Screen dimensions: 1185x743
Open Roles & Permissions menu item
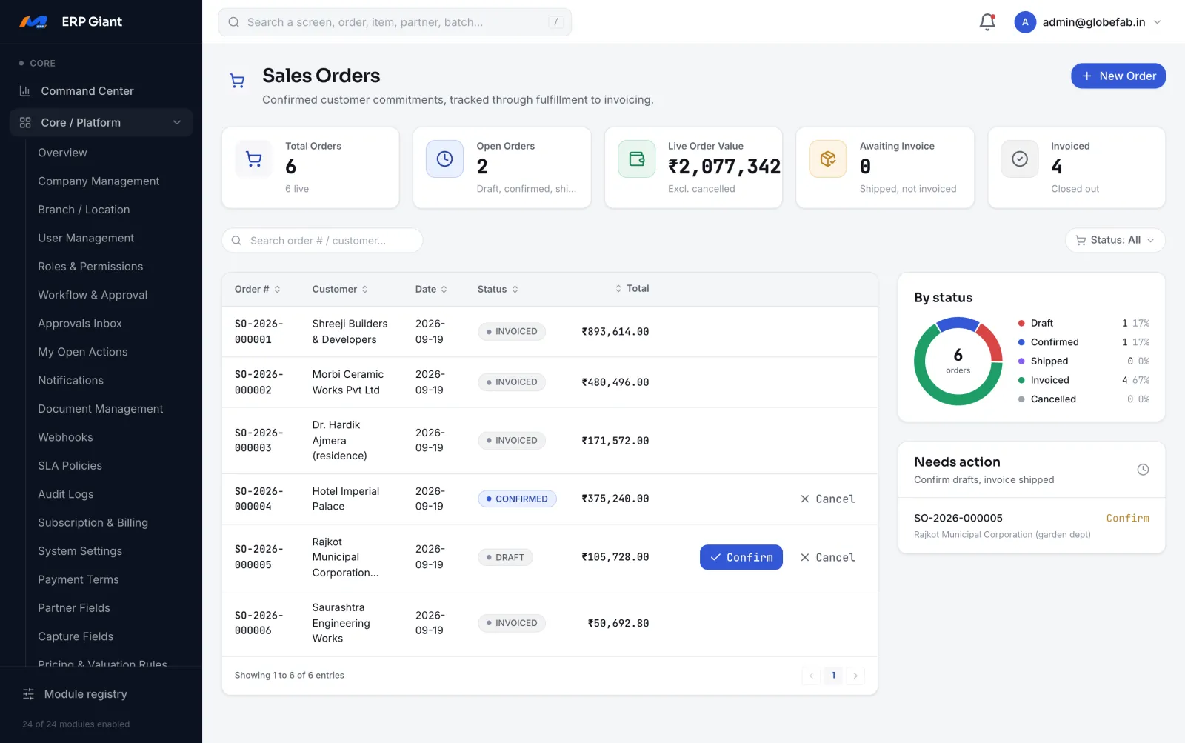coord(90,267)
